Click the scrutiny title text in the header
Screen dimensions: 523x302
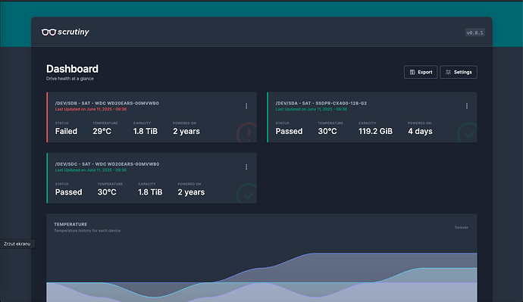pyautogui.click(x=74, y=32)
